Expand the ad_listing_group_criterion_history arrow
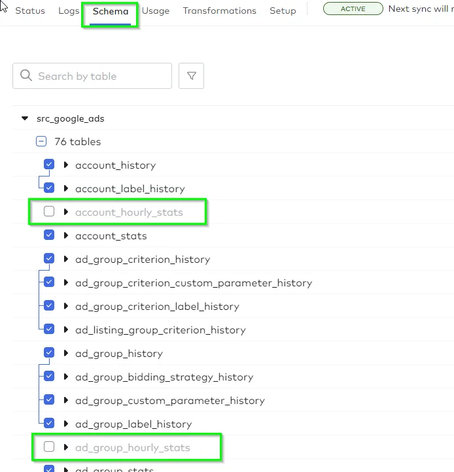 66,329
